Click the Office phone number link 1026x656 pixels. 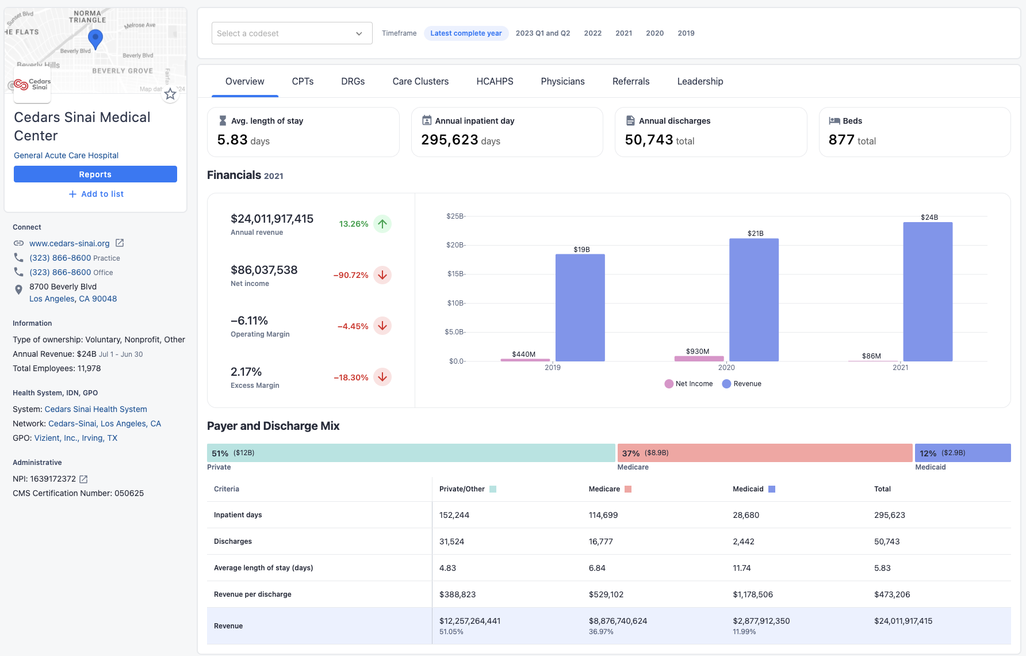60,272
